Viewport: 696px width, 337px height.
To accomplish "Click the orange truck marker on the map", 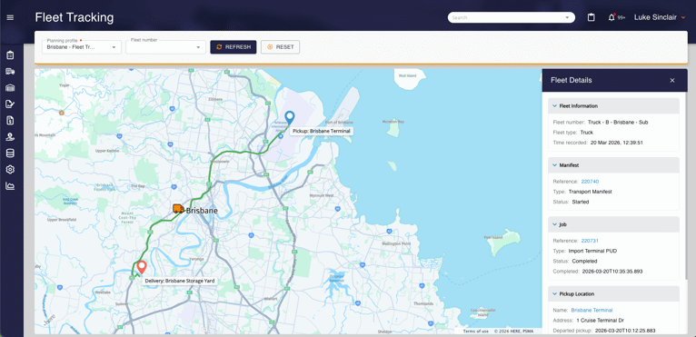I will click(178, 209).
